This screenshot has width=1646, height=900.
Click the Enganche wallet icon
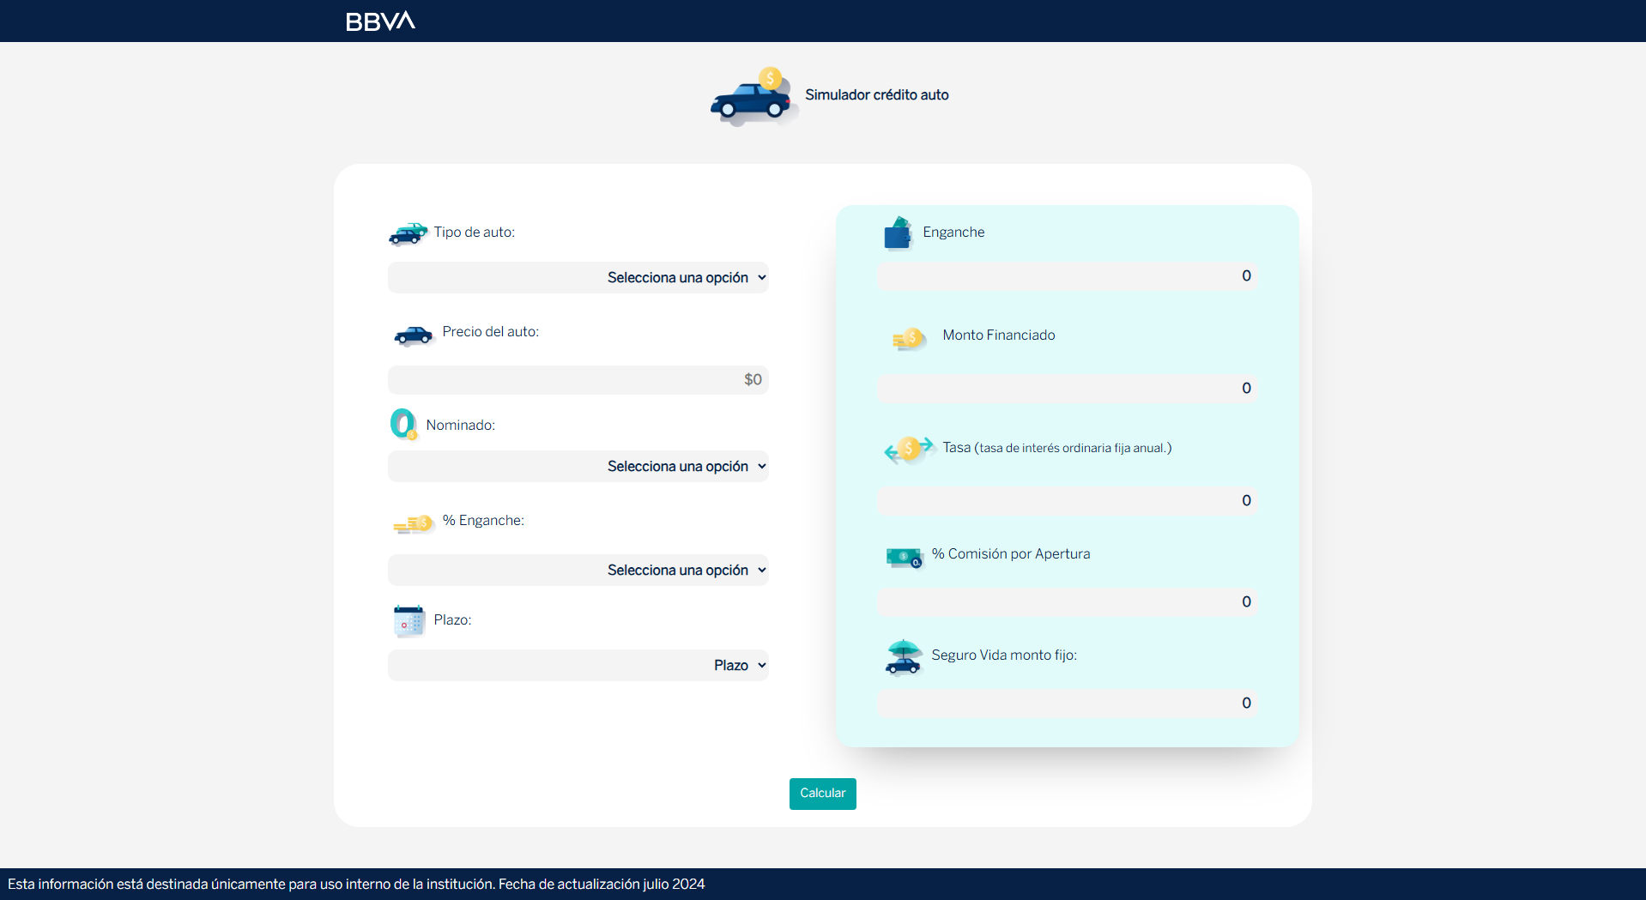(898, 233)
